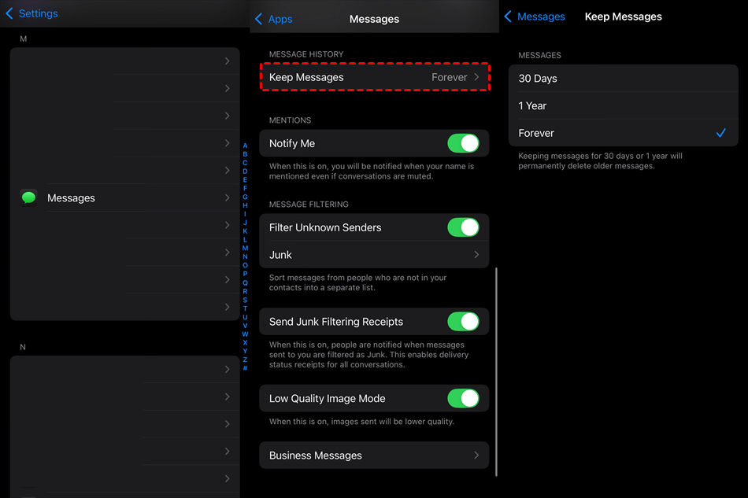The width and height of the screenshot is (748, 498).
Task: Return to the Messages settings page
Action: [535, 17]
